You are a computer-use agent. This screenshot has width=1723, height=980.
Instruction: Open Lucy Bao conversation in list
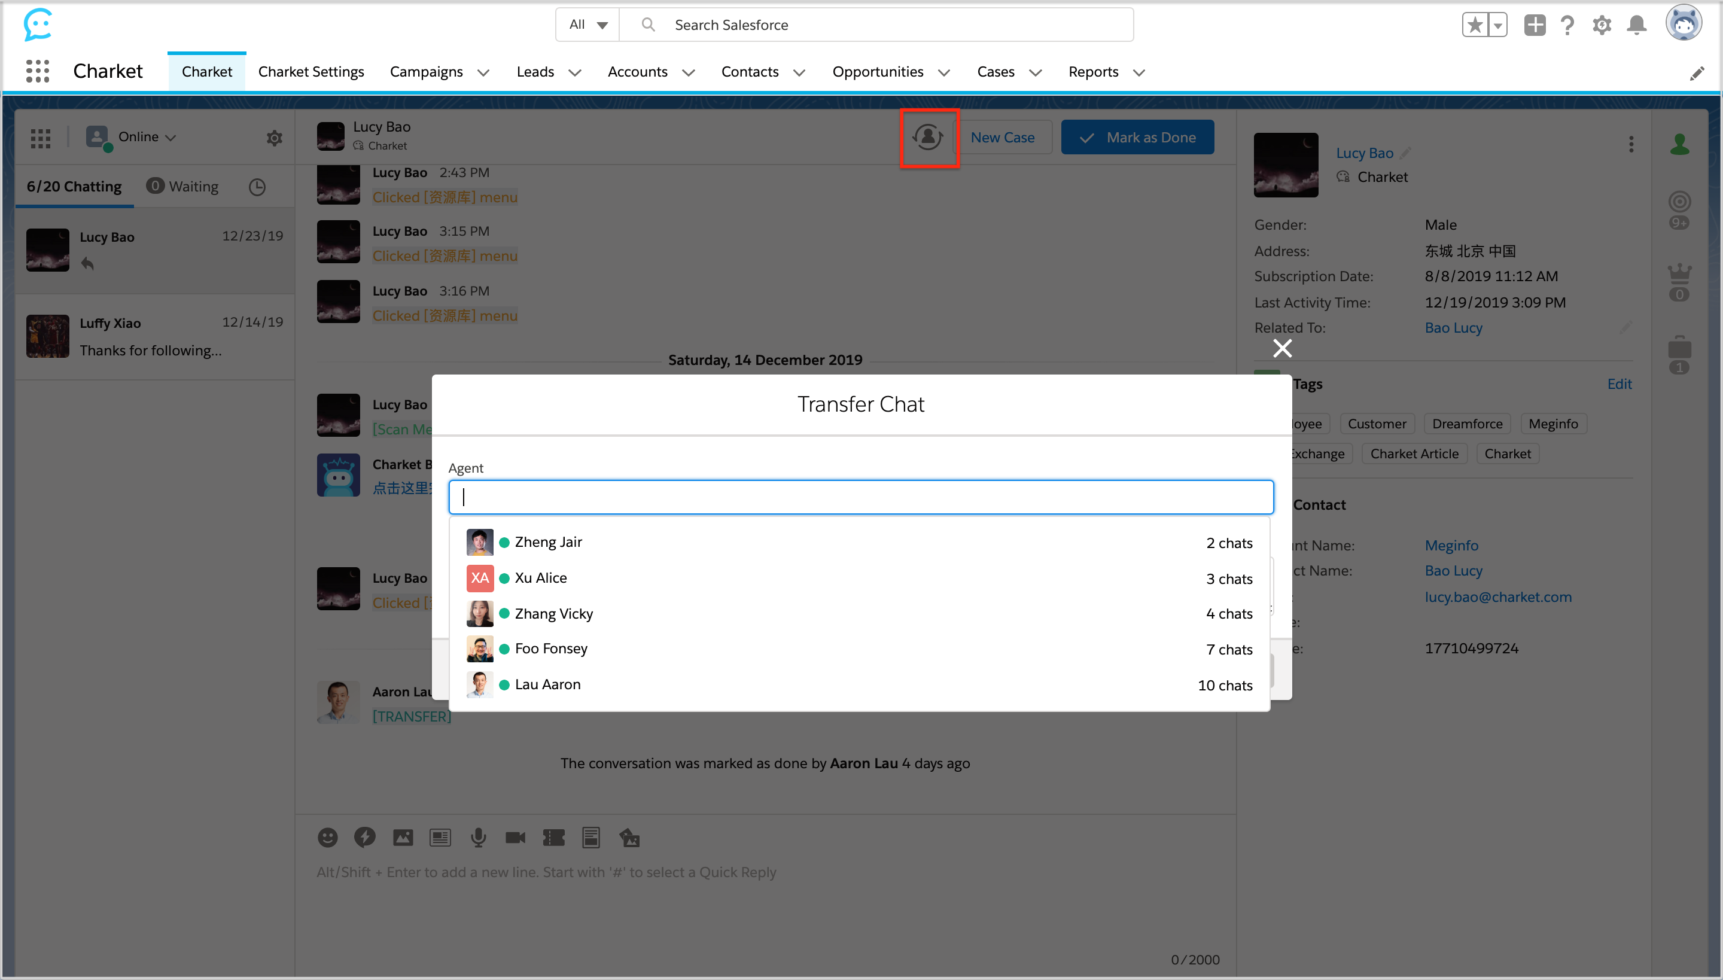click(x=155, y=250)
